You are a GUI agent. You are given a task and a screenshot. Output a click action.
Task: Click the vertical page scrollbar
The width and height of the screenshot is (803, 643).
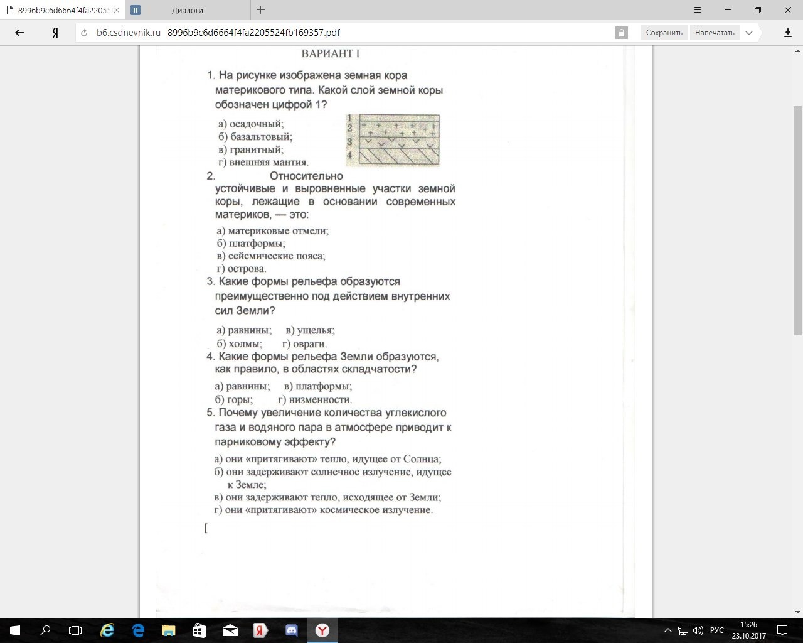(797, 220)
